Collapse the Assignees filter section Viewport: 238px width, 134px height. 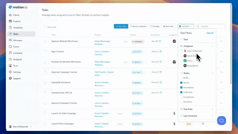click(x=197, y=46)
